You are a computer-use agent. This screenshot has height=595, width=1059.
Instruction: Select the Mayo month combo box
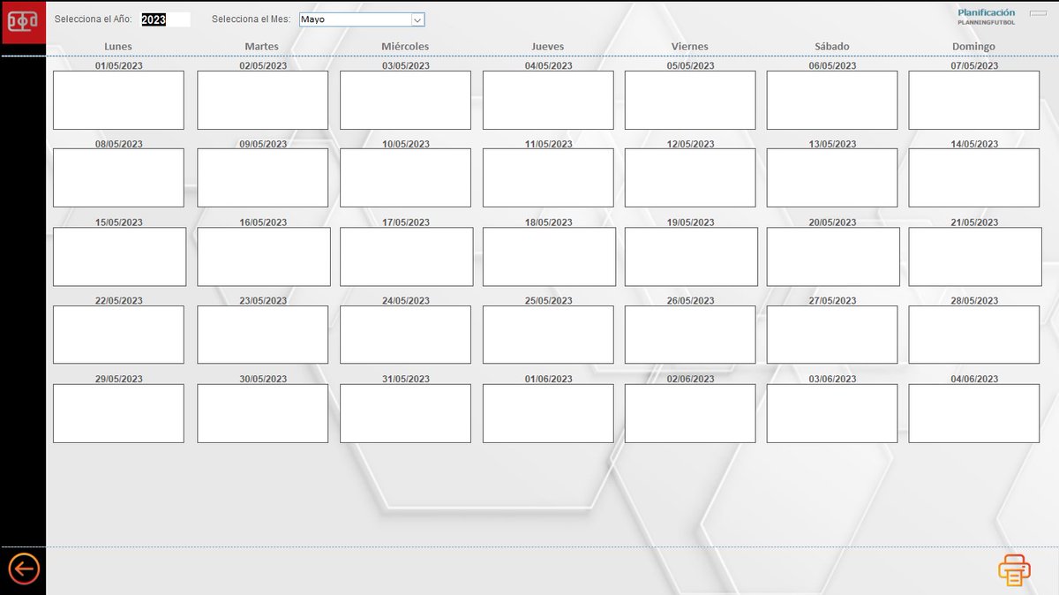[x=362, y=19]
